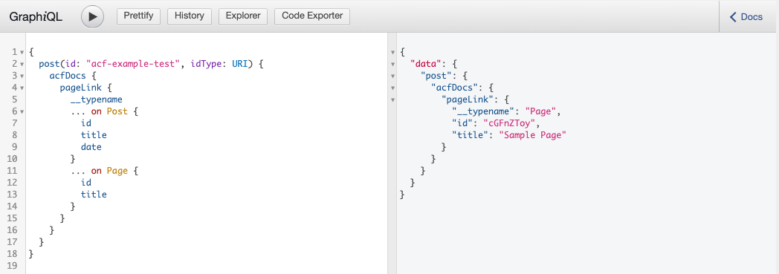This screenshot has width=779, height=274.
Task: Place cursor on empty line 19 of editor
Action: tap(206, 266)
